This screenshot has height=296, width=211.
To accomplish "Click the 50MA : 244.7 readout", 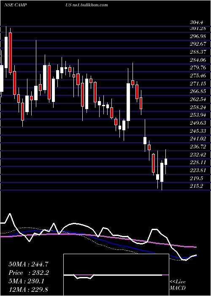I will click(29, 264).
